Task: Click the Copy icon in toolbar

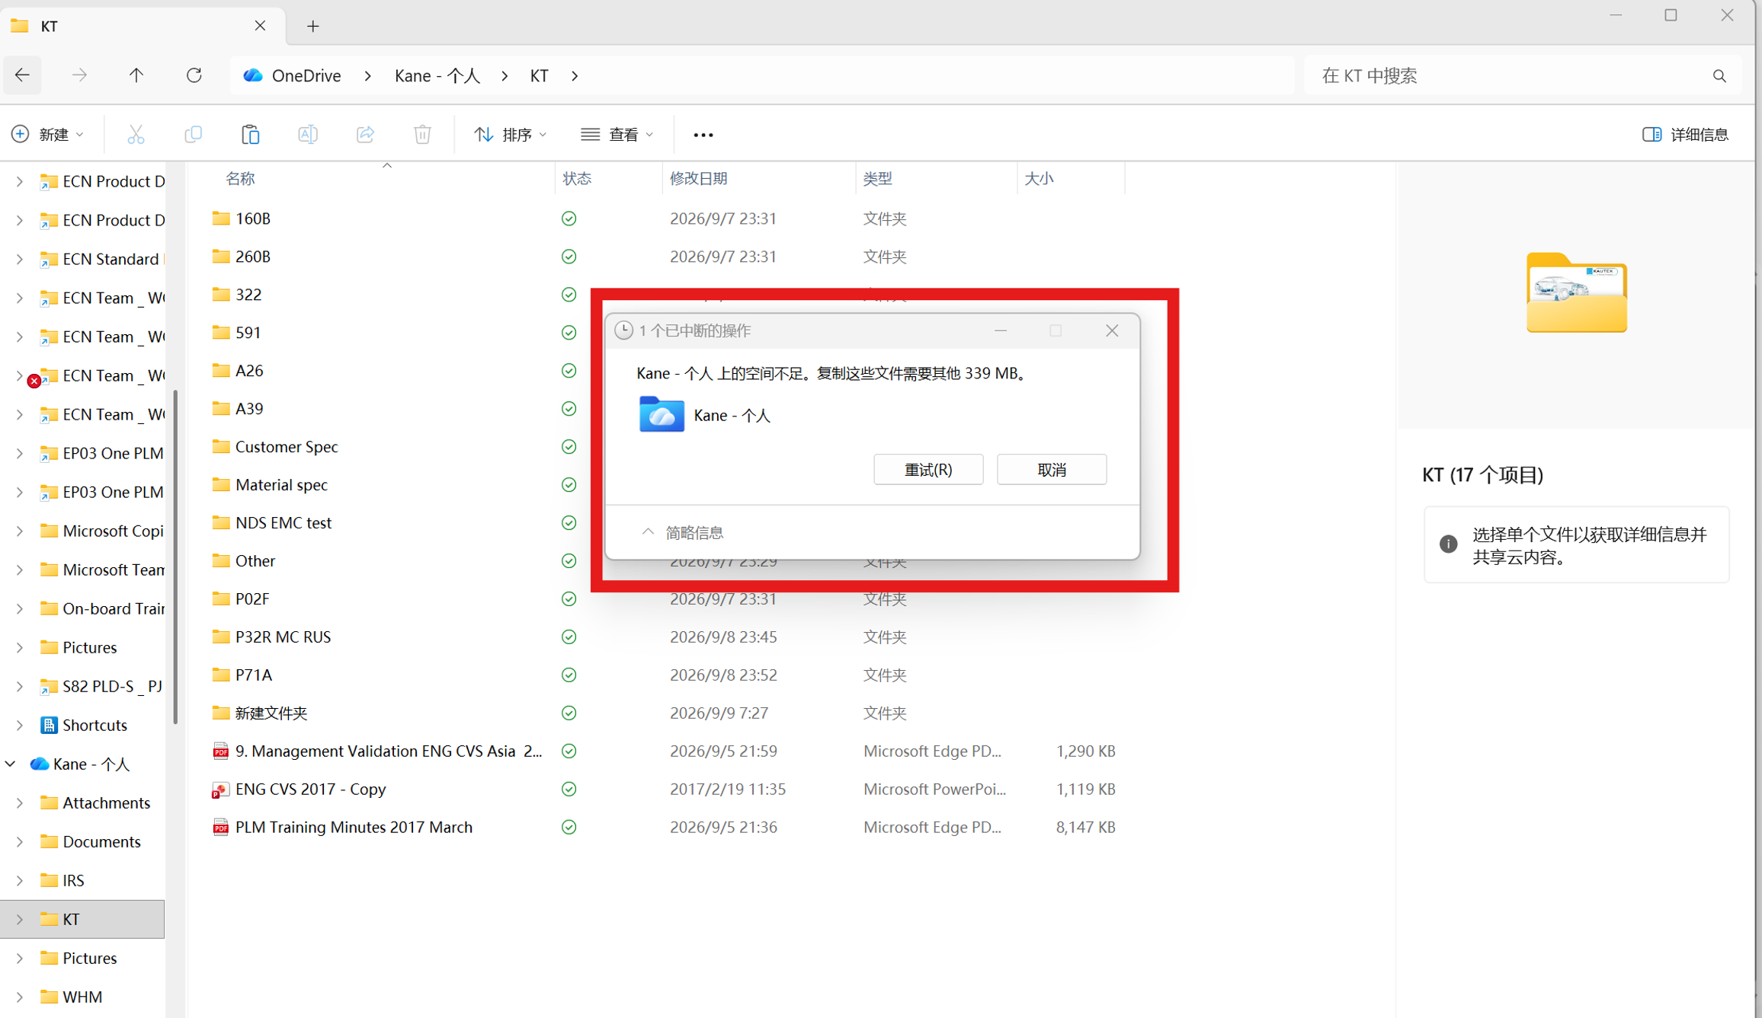Action: point(193,135)
